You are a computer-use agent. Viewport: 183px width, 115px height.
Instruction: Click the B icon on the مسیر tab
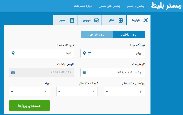click(x=72, y=20)
